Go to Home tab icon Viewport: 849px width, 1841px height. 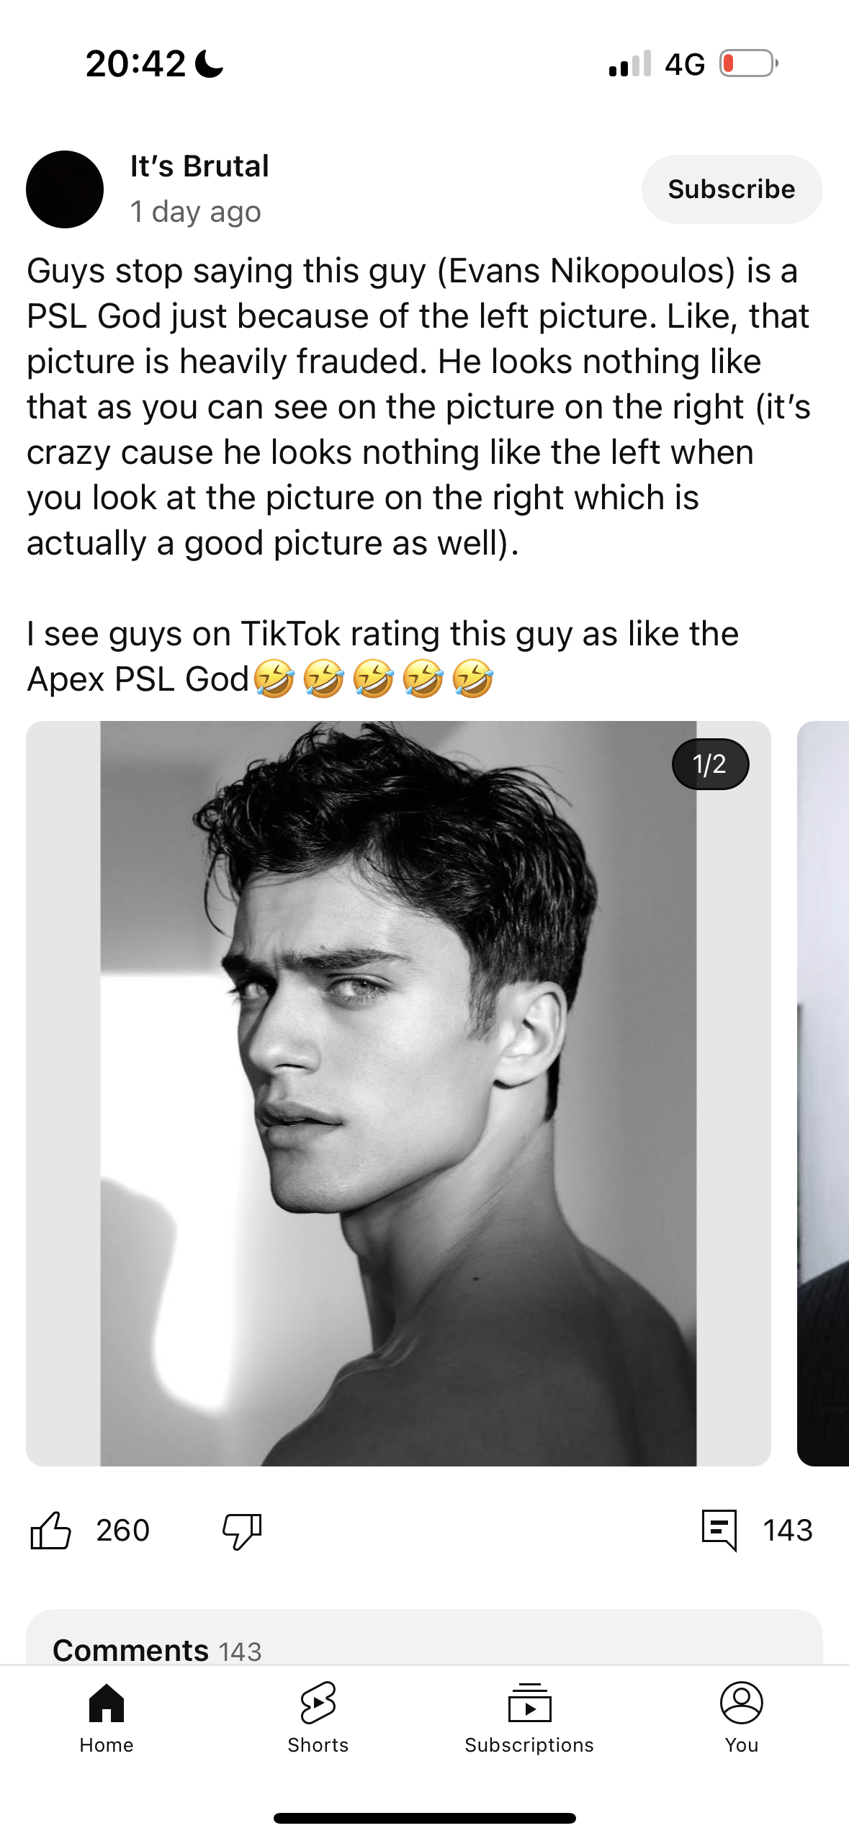tap(107, 1703)
